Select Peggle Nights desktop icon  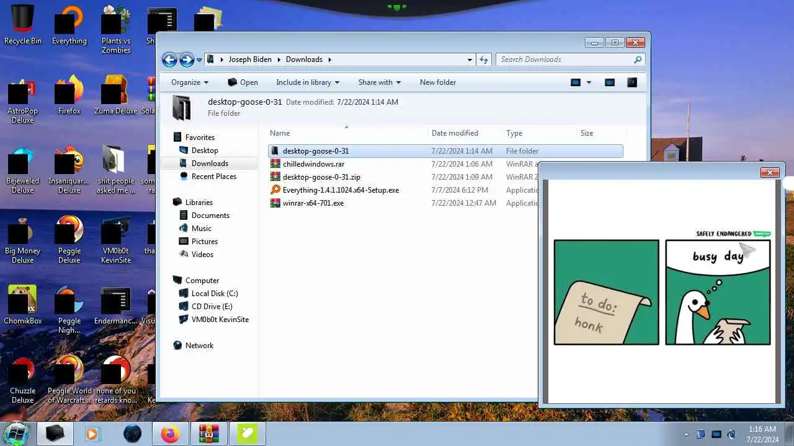click(x=69, y=309)
